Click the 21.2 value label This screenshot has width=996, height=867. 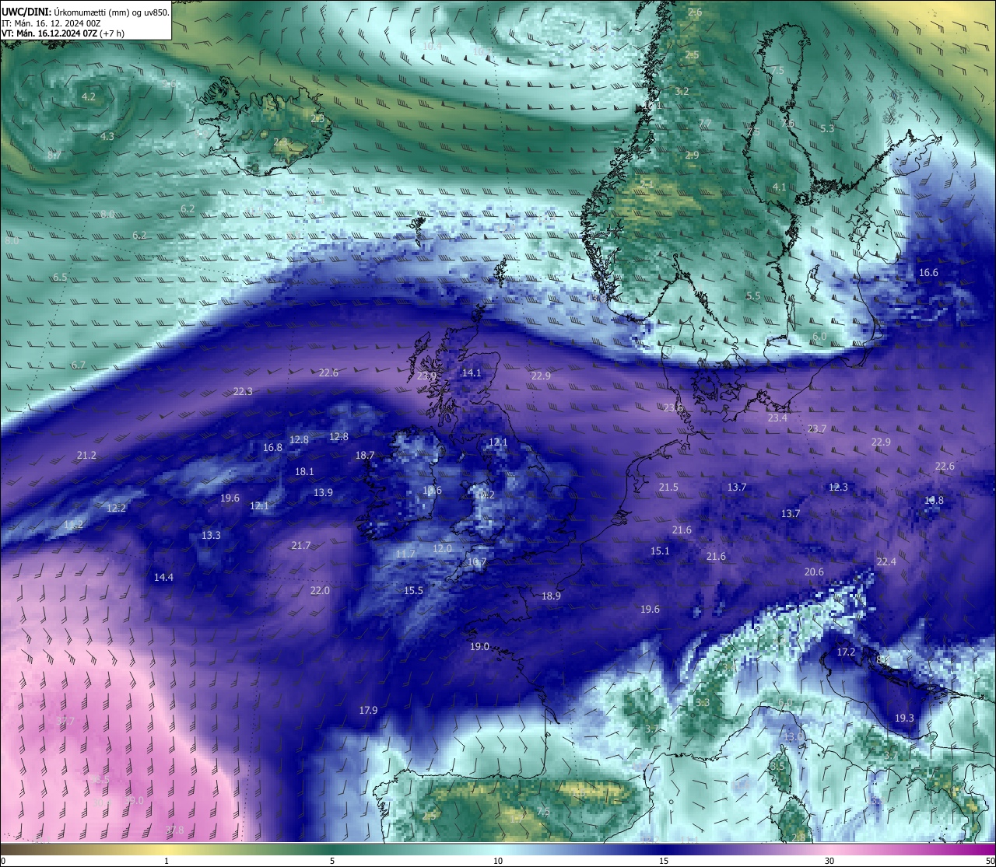point(86,455)
